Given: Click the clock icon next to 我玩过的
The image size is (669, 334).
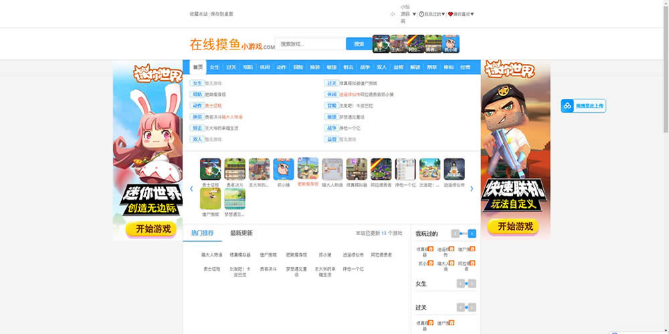Looking at the screenshot, I should click(x=421, y=14).
